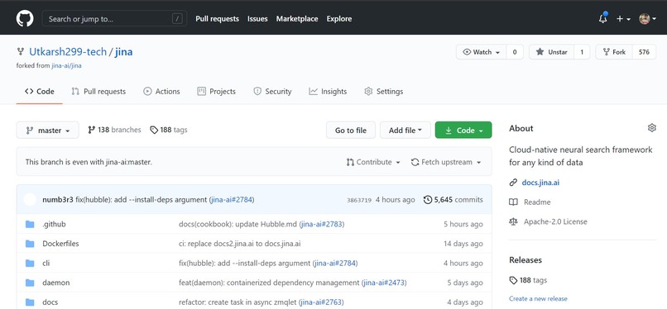667x309 pixels.
Task: Open commit ci: replace docs2.jina.ai
Action: click(x=240, y=244)
